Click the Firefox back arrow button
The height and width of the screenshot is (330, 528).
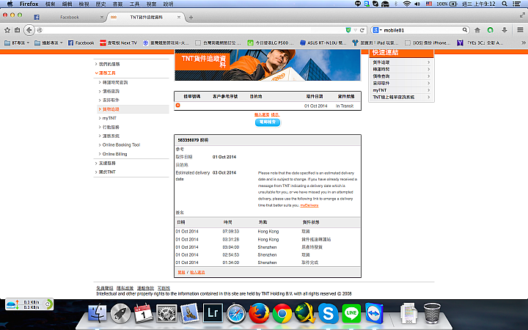[29, 30]
